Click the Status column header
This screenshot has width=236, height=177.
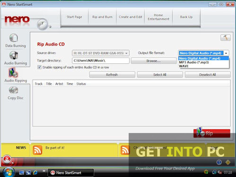pyautogui.click(x=81, y=84)
